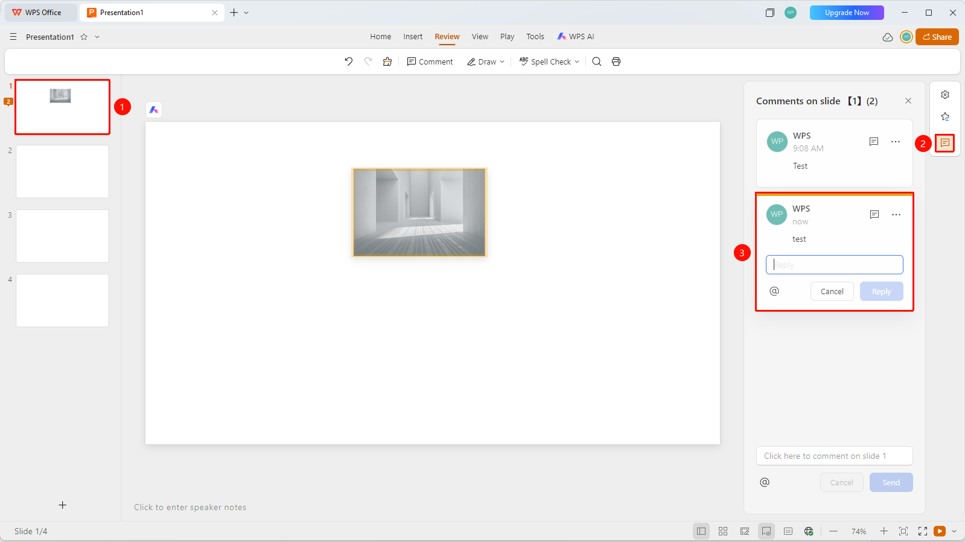Open the Insert tab
Screen dimensions: 965x542
(413, 37)
